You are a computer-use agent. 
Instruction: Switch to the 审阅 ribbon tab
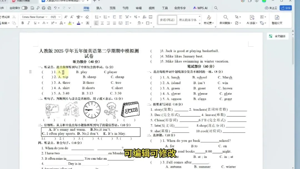pyautogui.click(x=139, y=8)
